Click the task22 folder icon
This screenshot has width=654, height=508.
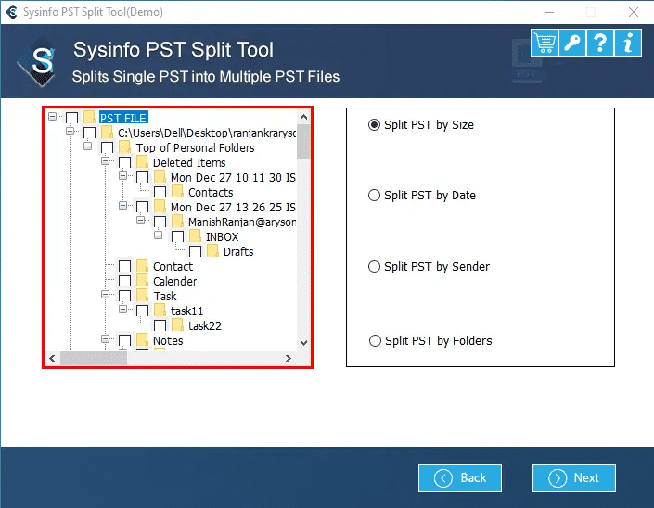click(177, 326)
